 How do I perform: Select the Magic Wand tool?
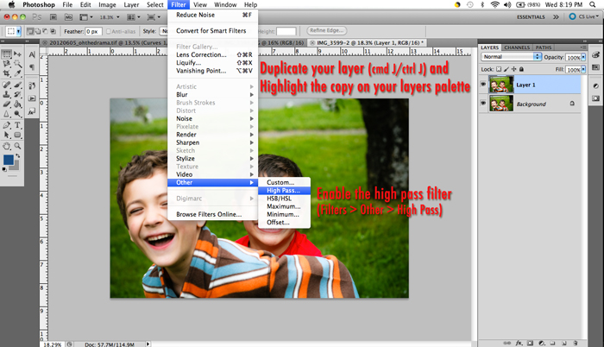(x=17, y=64)
